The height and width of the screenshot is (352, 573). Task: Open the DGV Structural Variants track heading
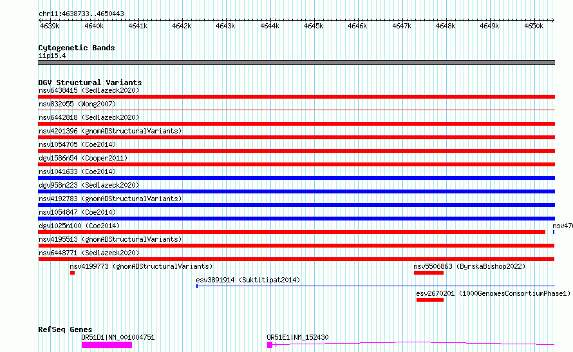(x=90, y=83)
